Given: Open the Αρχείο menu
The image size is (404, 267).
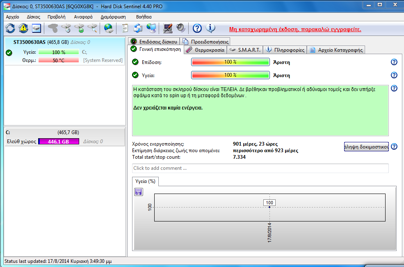Looking at the screenshot, I should 12,17.
